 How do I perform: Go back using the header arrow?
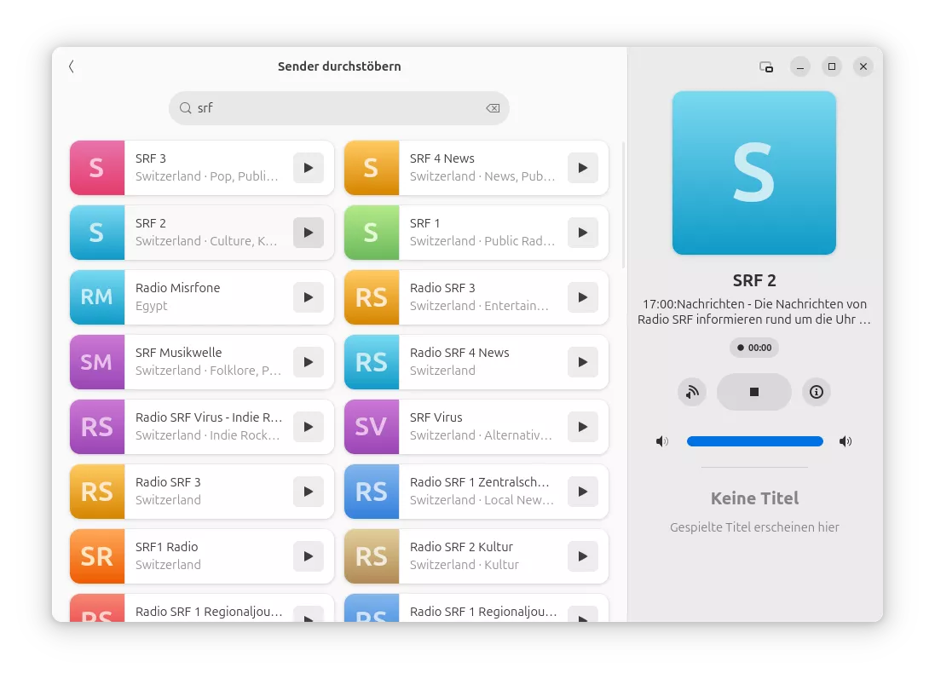(x=72, y=66)
